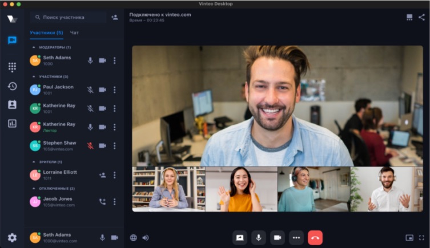The image size is (430, 248).
Task: Collapse the Модераторы (1) group
Action: 34,47
